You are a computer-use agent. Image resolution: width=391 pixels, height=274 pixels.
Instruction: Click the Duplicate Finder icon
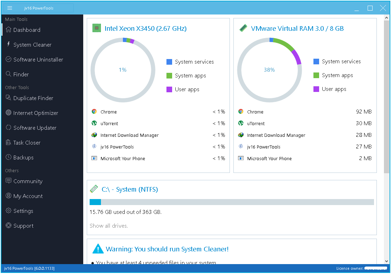coord(8,98)
